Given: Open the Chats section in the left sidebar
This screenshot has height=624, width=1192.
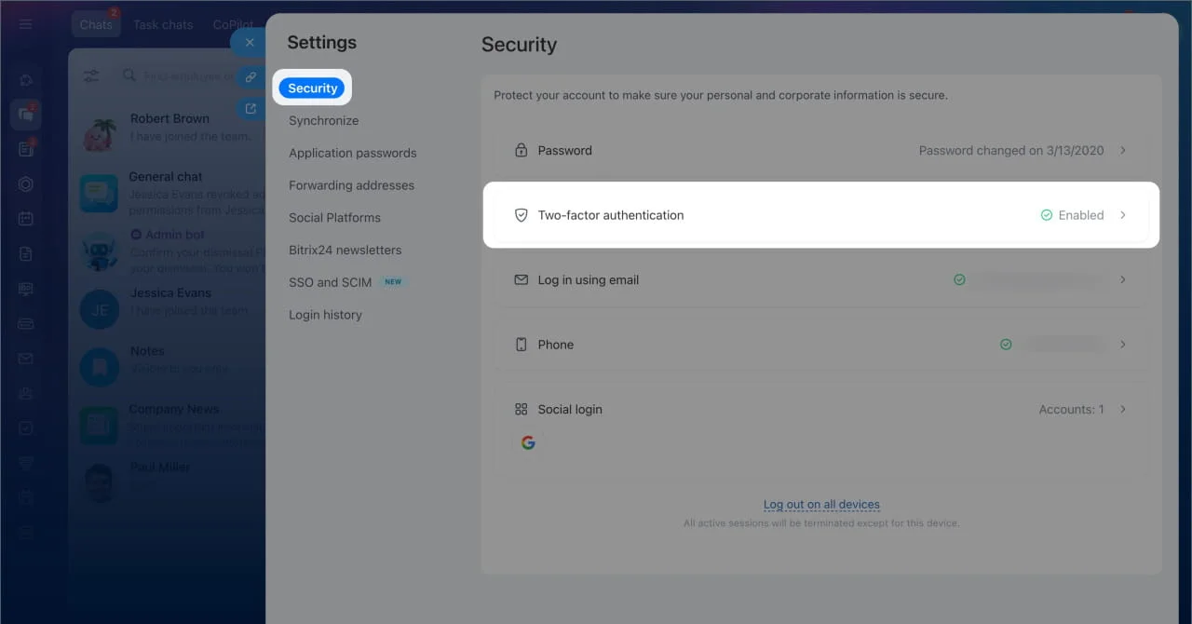Looking at the screenshot, I should [96, 24].
